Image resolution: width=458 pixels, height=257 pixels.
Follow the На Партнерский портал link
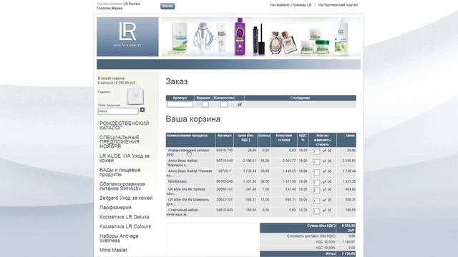(338, 5)
